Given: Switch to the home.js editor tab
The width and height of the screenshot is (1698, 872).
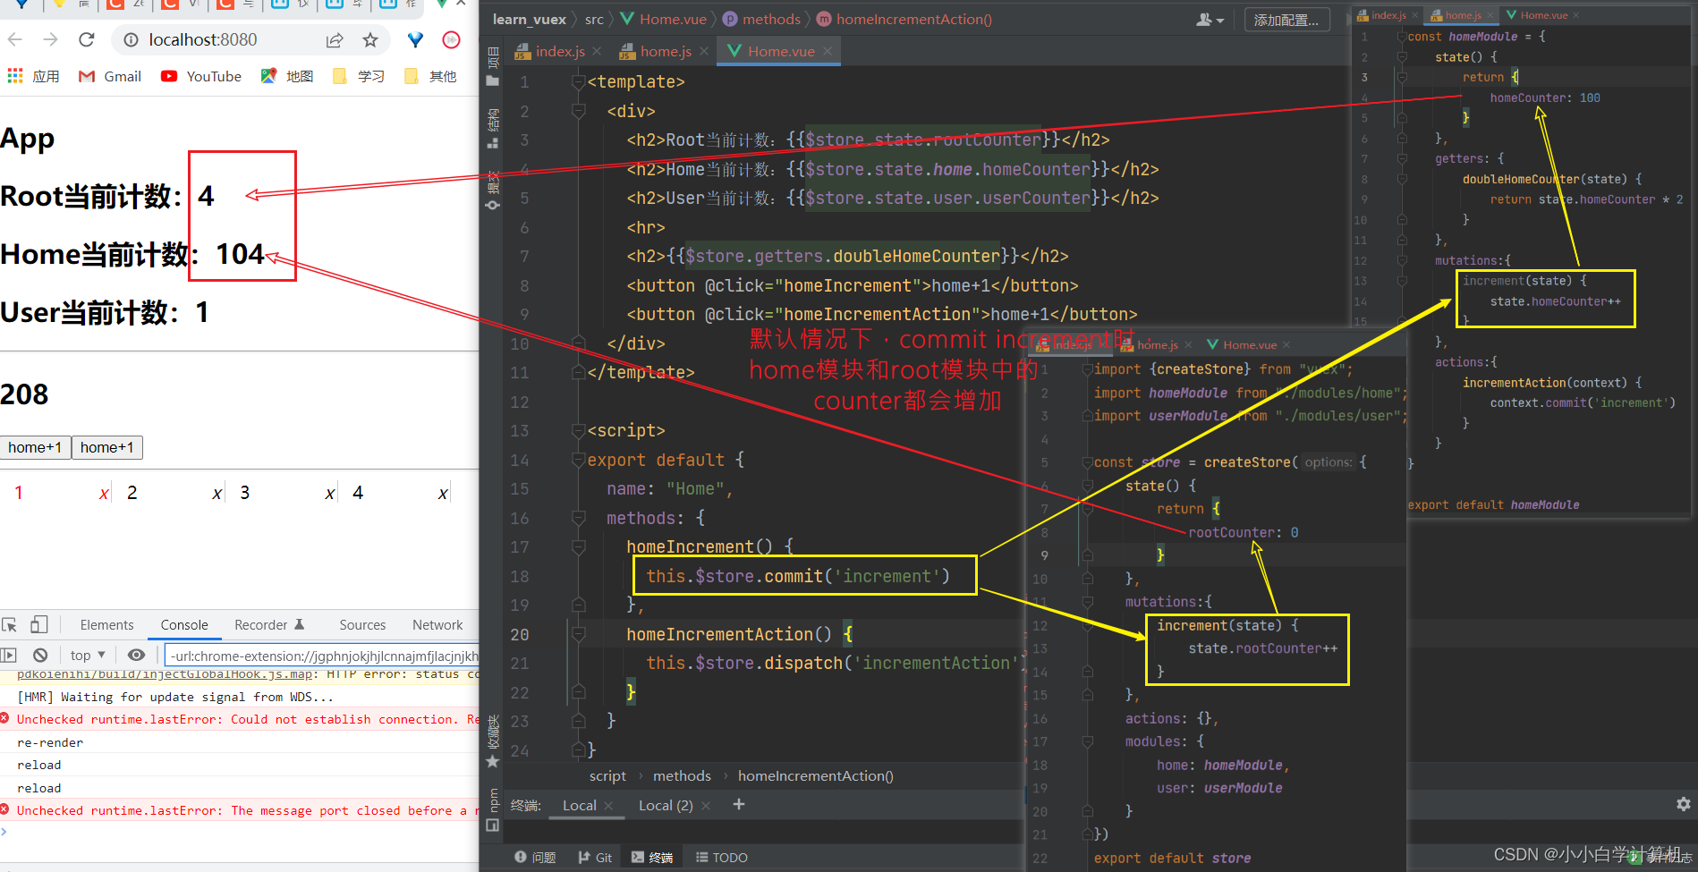Looking at the screenshot, I should [664, 51].
